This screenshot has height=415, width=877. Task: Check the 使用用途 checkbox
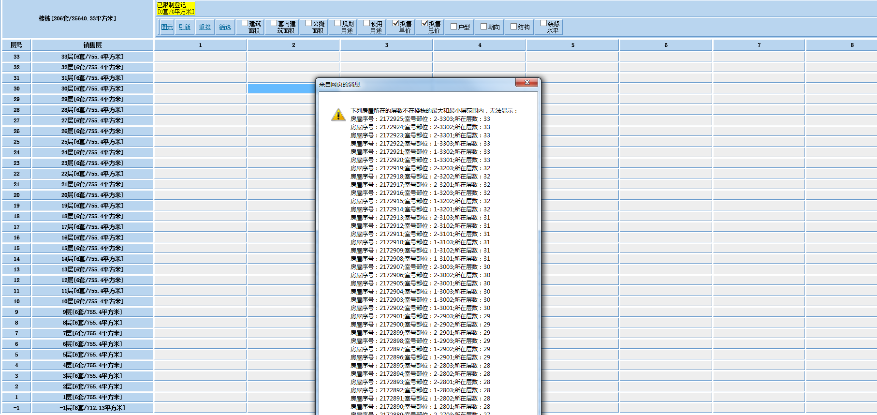(x=367, y=23)
